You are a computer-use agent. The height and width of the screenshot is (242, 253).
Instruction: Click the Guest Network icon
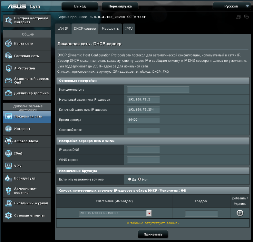[x=8, y=56]
